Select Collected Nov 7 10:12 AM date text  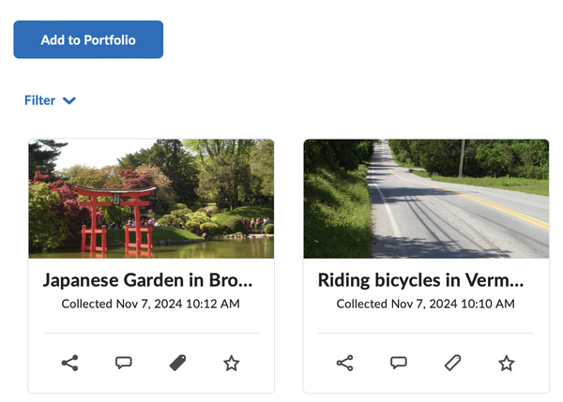(151, 304)
